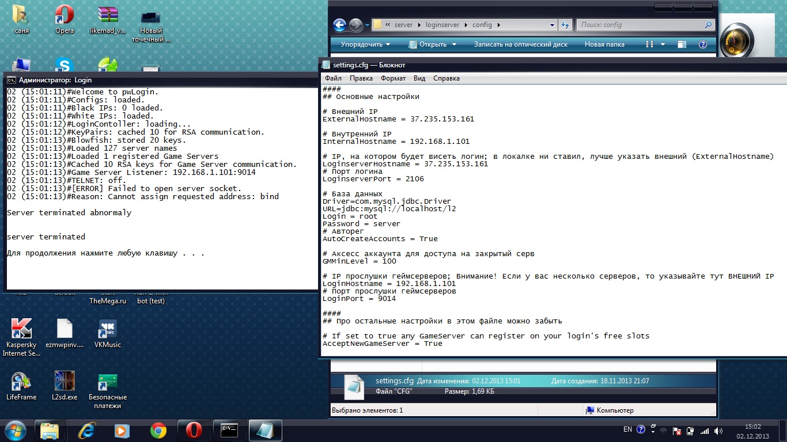787x442 pixels.
Task: Open Notepad 'Правка' menu
Action: (361, 78)
